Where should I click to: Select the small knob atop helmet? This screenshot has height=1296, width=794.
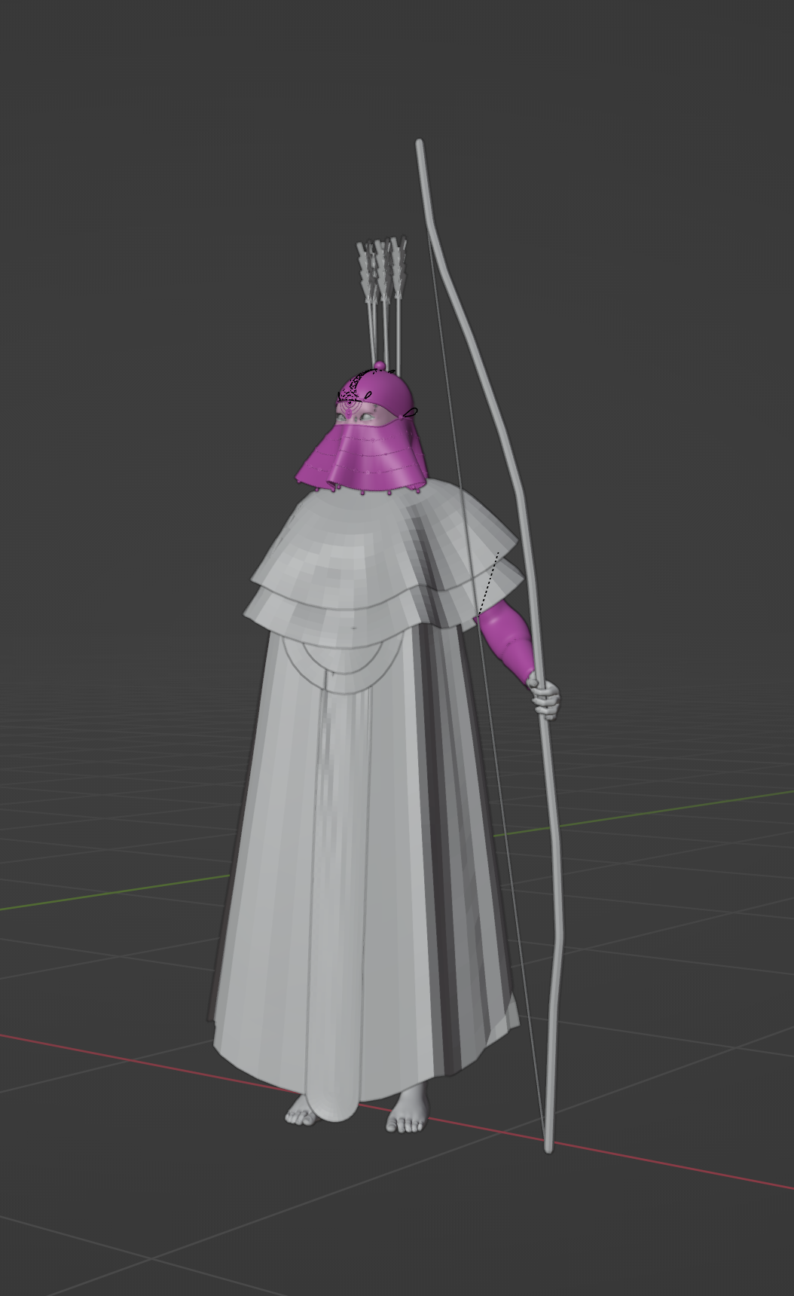[380, 366]
